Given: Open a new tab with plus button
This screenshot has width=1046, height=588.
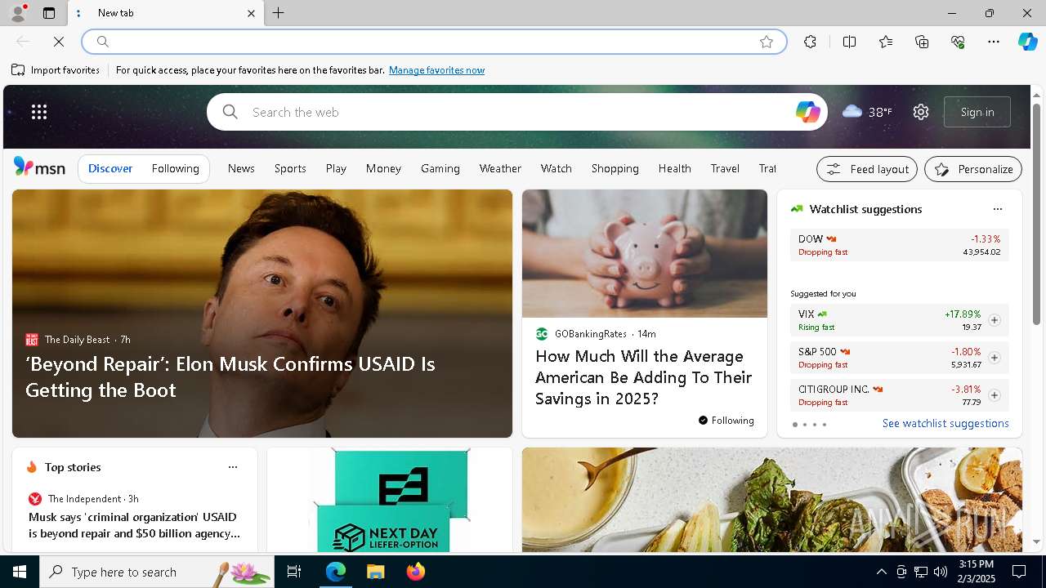Looking at the screenshot, I should [x=279, y=13].
